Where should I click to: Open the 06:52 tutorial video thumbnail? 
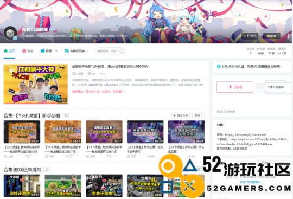[x=145, y=132]
